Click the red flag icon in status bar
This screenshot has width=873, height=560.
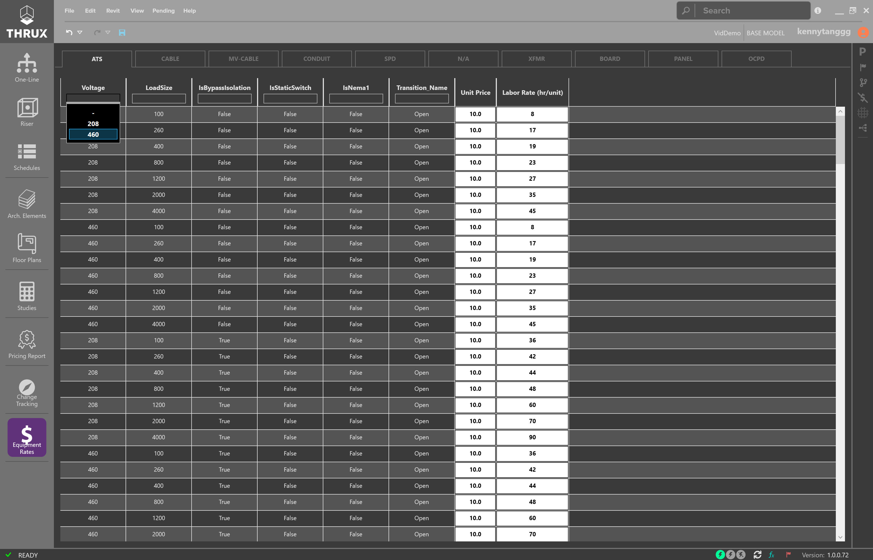pos(788,555)
